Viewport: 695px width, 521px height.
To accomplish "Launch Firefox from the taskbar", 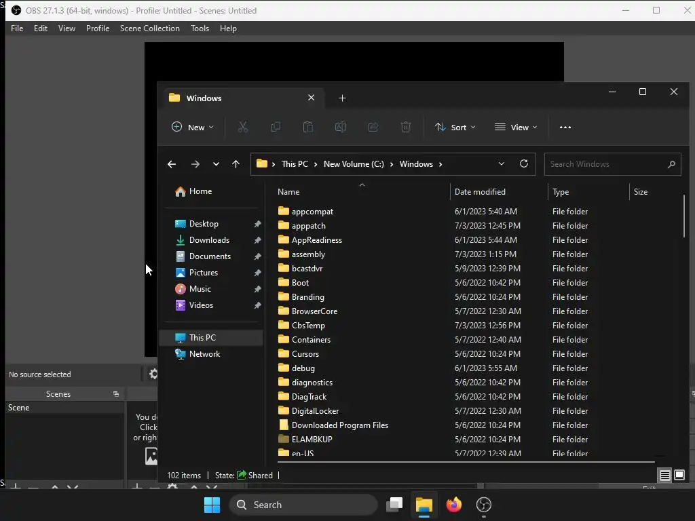I will pyautogui.click(x=454, y=505).
